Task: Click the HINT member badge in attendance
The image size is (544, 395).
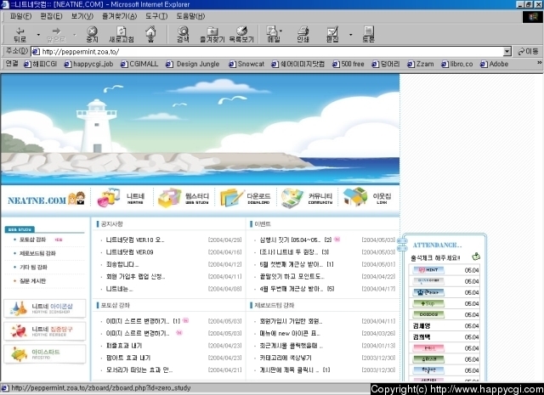Action: pos(428,270)
